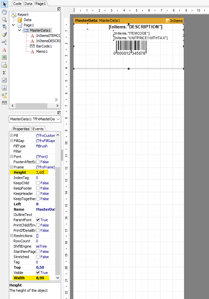Collapse the Page1 tree node
The image size is (209, 299).
click(x=13, y=25)
